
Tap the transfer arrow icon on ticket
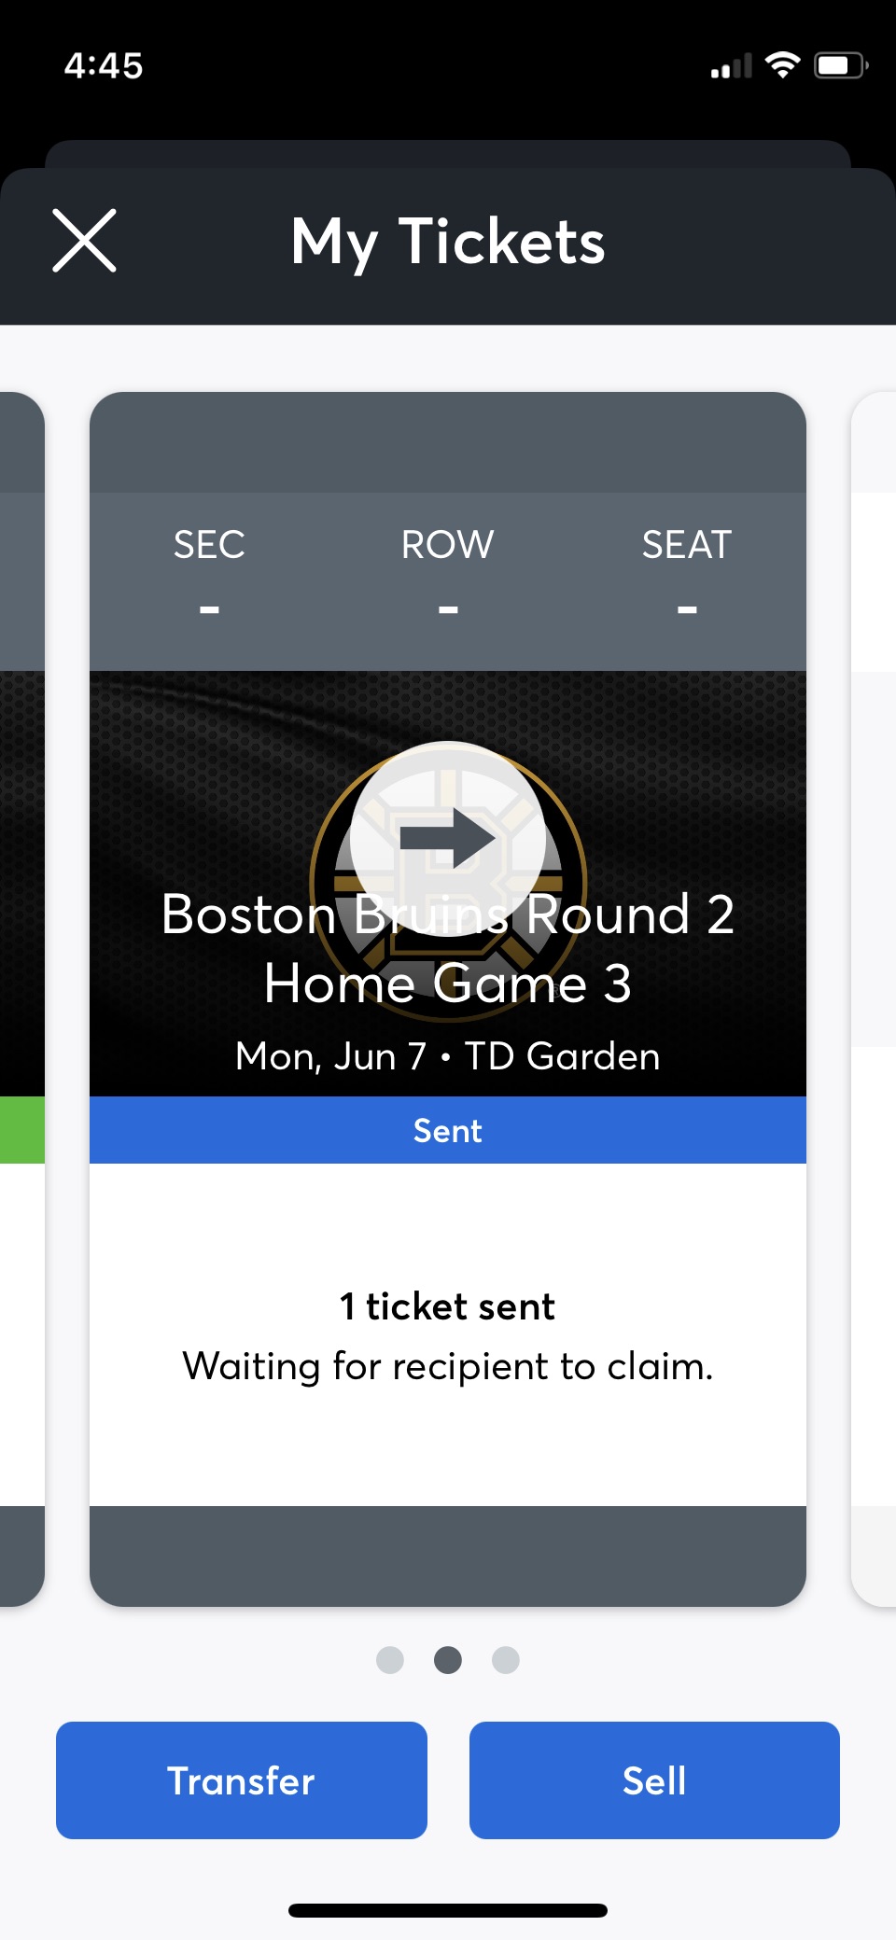[448, 838]
